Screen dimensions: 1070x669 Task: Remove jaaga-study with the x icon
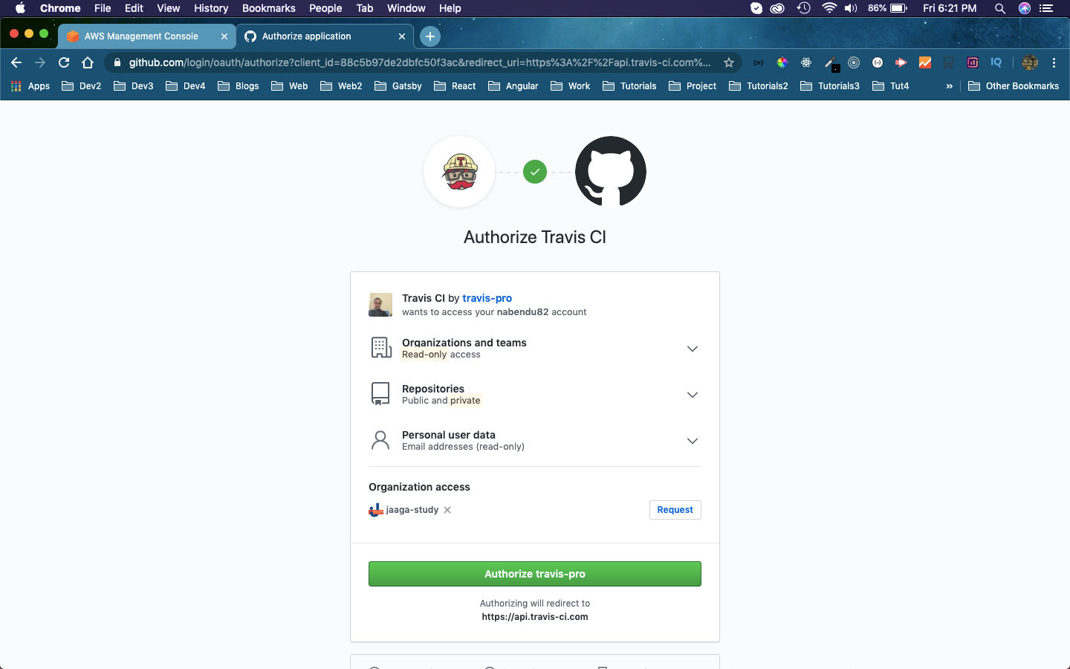(447, 510)
